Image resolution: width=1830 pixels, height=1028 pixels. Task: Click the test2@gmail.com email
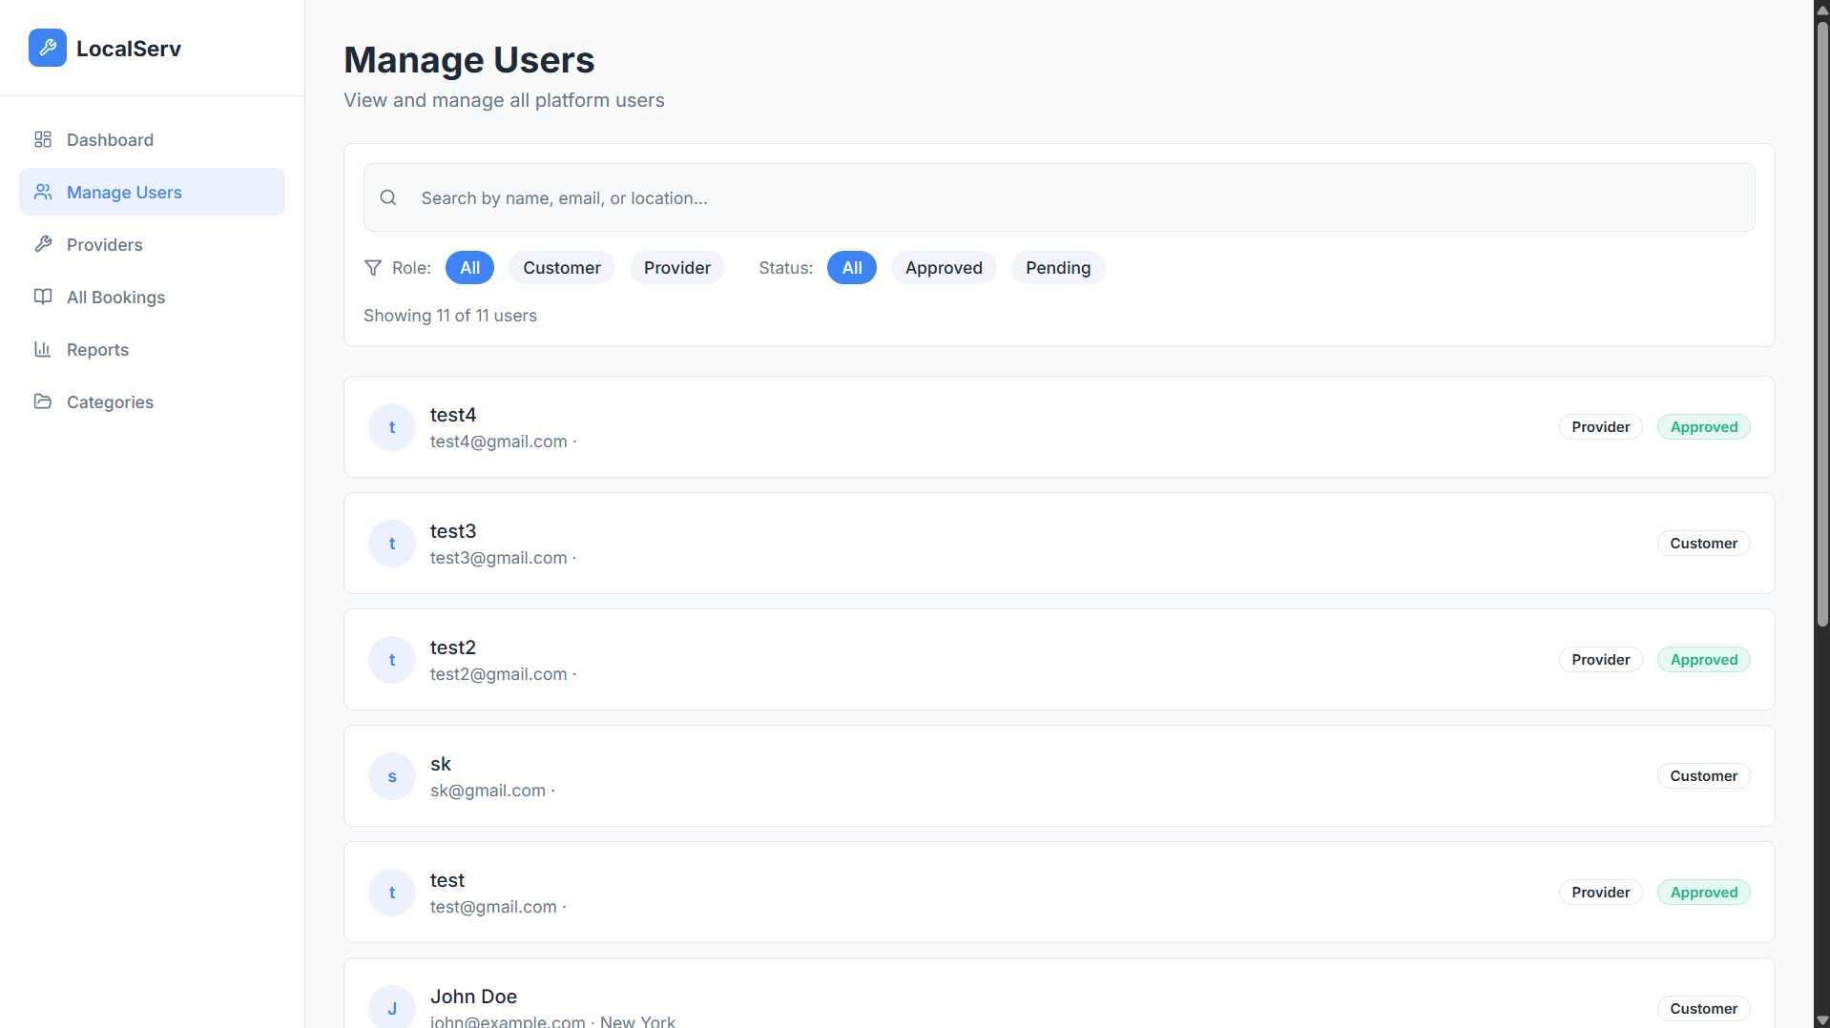(x=499, y=674)
